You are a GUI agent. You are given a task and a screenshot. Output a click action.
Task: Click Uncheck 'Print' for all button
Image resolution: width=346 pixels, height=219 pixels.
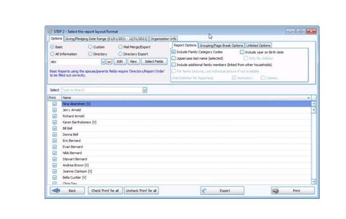pos(141,191)
